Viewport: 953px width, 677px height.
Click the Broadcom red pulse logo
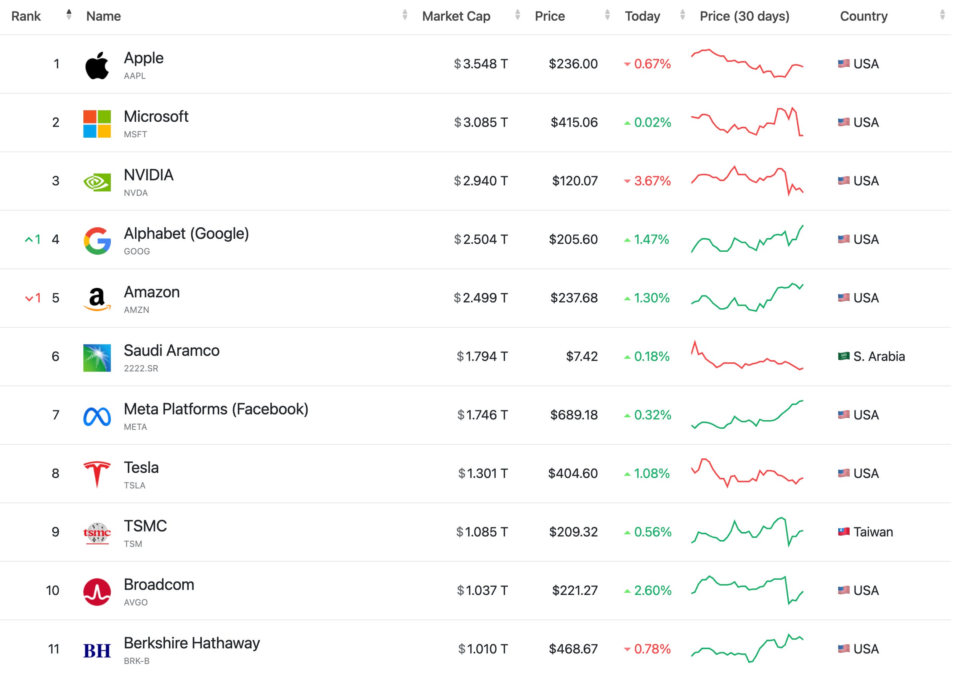[x=97, y=592]
